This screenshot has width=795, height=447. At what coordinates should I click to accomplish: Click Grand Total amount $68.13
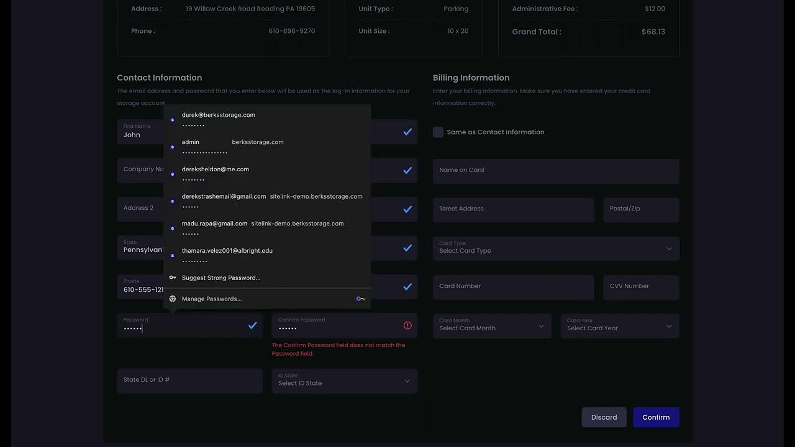[x=653, y=32]
